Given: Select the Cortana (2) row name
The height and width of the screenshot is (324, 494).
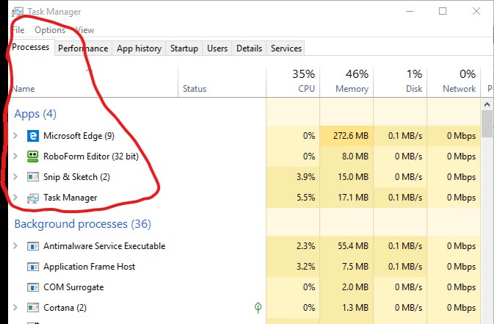Looking at the screenshot, I should [65, 308].
